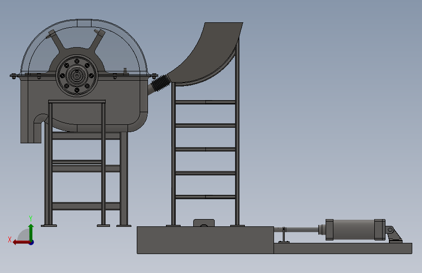Select the rear clevis mount of cylinder
The height and width of the screenshot is (273, 422).
(x=394, y=234)
